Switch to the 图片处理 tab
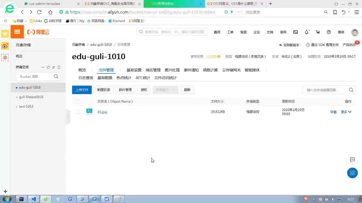Image resolution: width=362 pixels, height=203 pixels. [x=172, y=70]
